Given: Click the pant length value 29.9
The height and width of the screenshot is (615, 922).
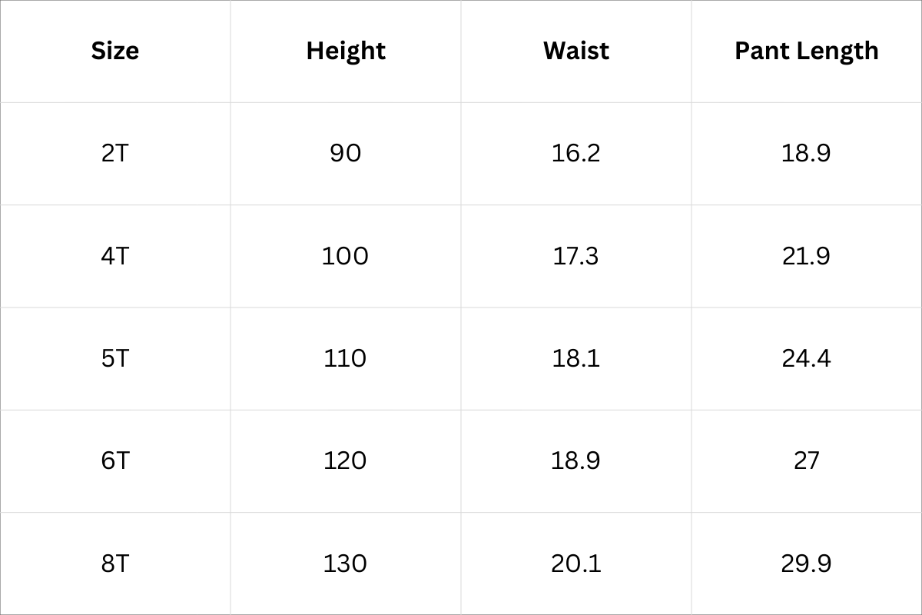Looking at the screenshot, I should click(x=806, y=563).
